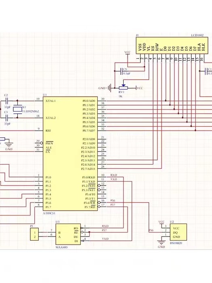
Task: Pick the DS18B20 temperature sensor
Action: tap(178, 232)
